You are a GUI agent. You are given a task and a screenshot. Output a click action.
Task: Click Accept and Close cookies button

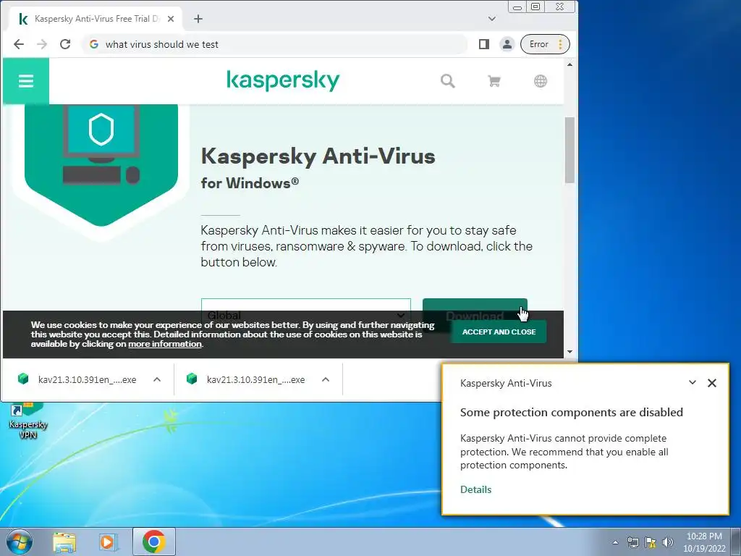499,332
